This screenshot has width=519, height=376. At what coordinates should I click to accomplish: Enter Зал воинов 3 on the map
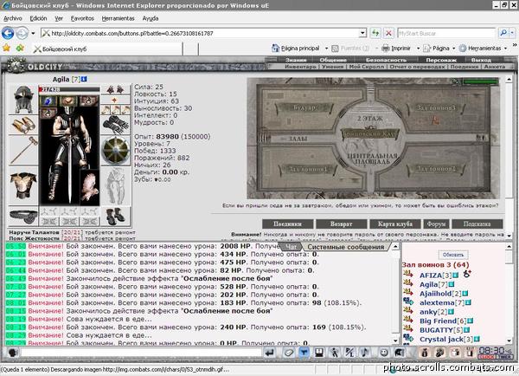[x=435, y=107]
